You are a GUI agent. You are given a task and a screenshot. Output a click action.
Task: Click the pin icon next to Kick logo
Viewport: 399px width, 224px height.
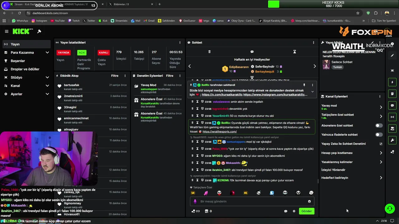(x=39, y=31)
